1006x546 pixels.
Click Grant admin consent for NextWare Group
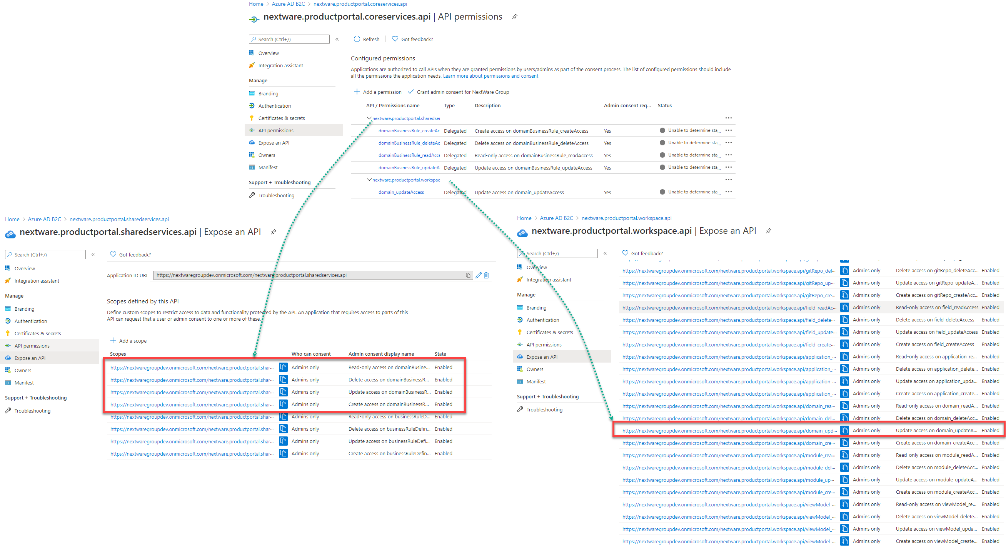459,92
